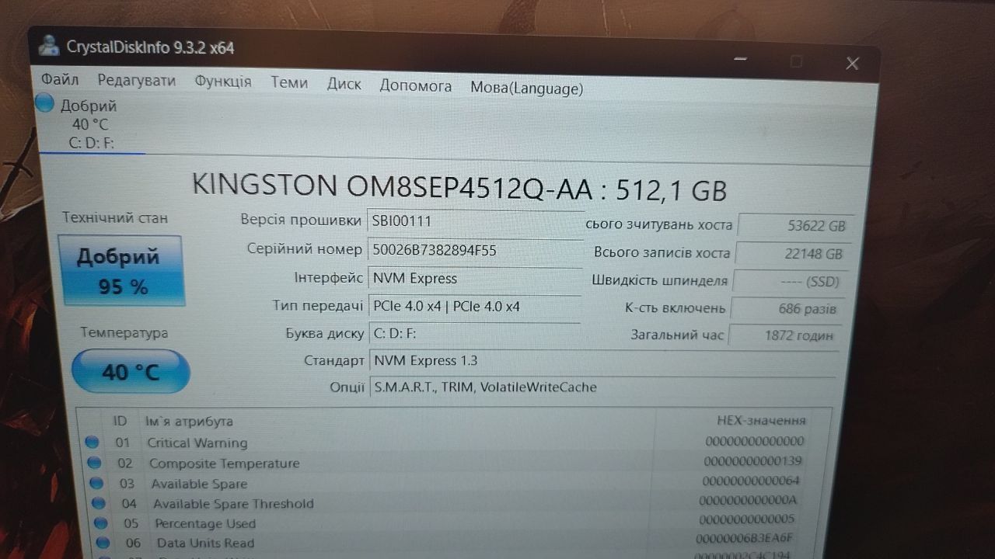This screenshot has height=559, width=995.
Task: Click the Температура label
Action: click(x=124, y=332)
